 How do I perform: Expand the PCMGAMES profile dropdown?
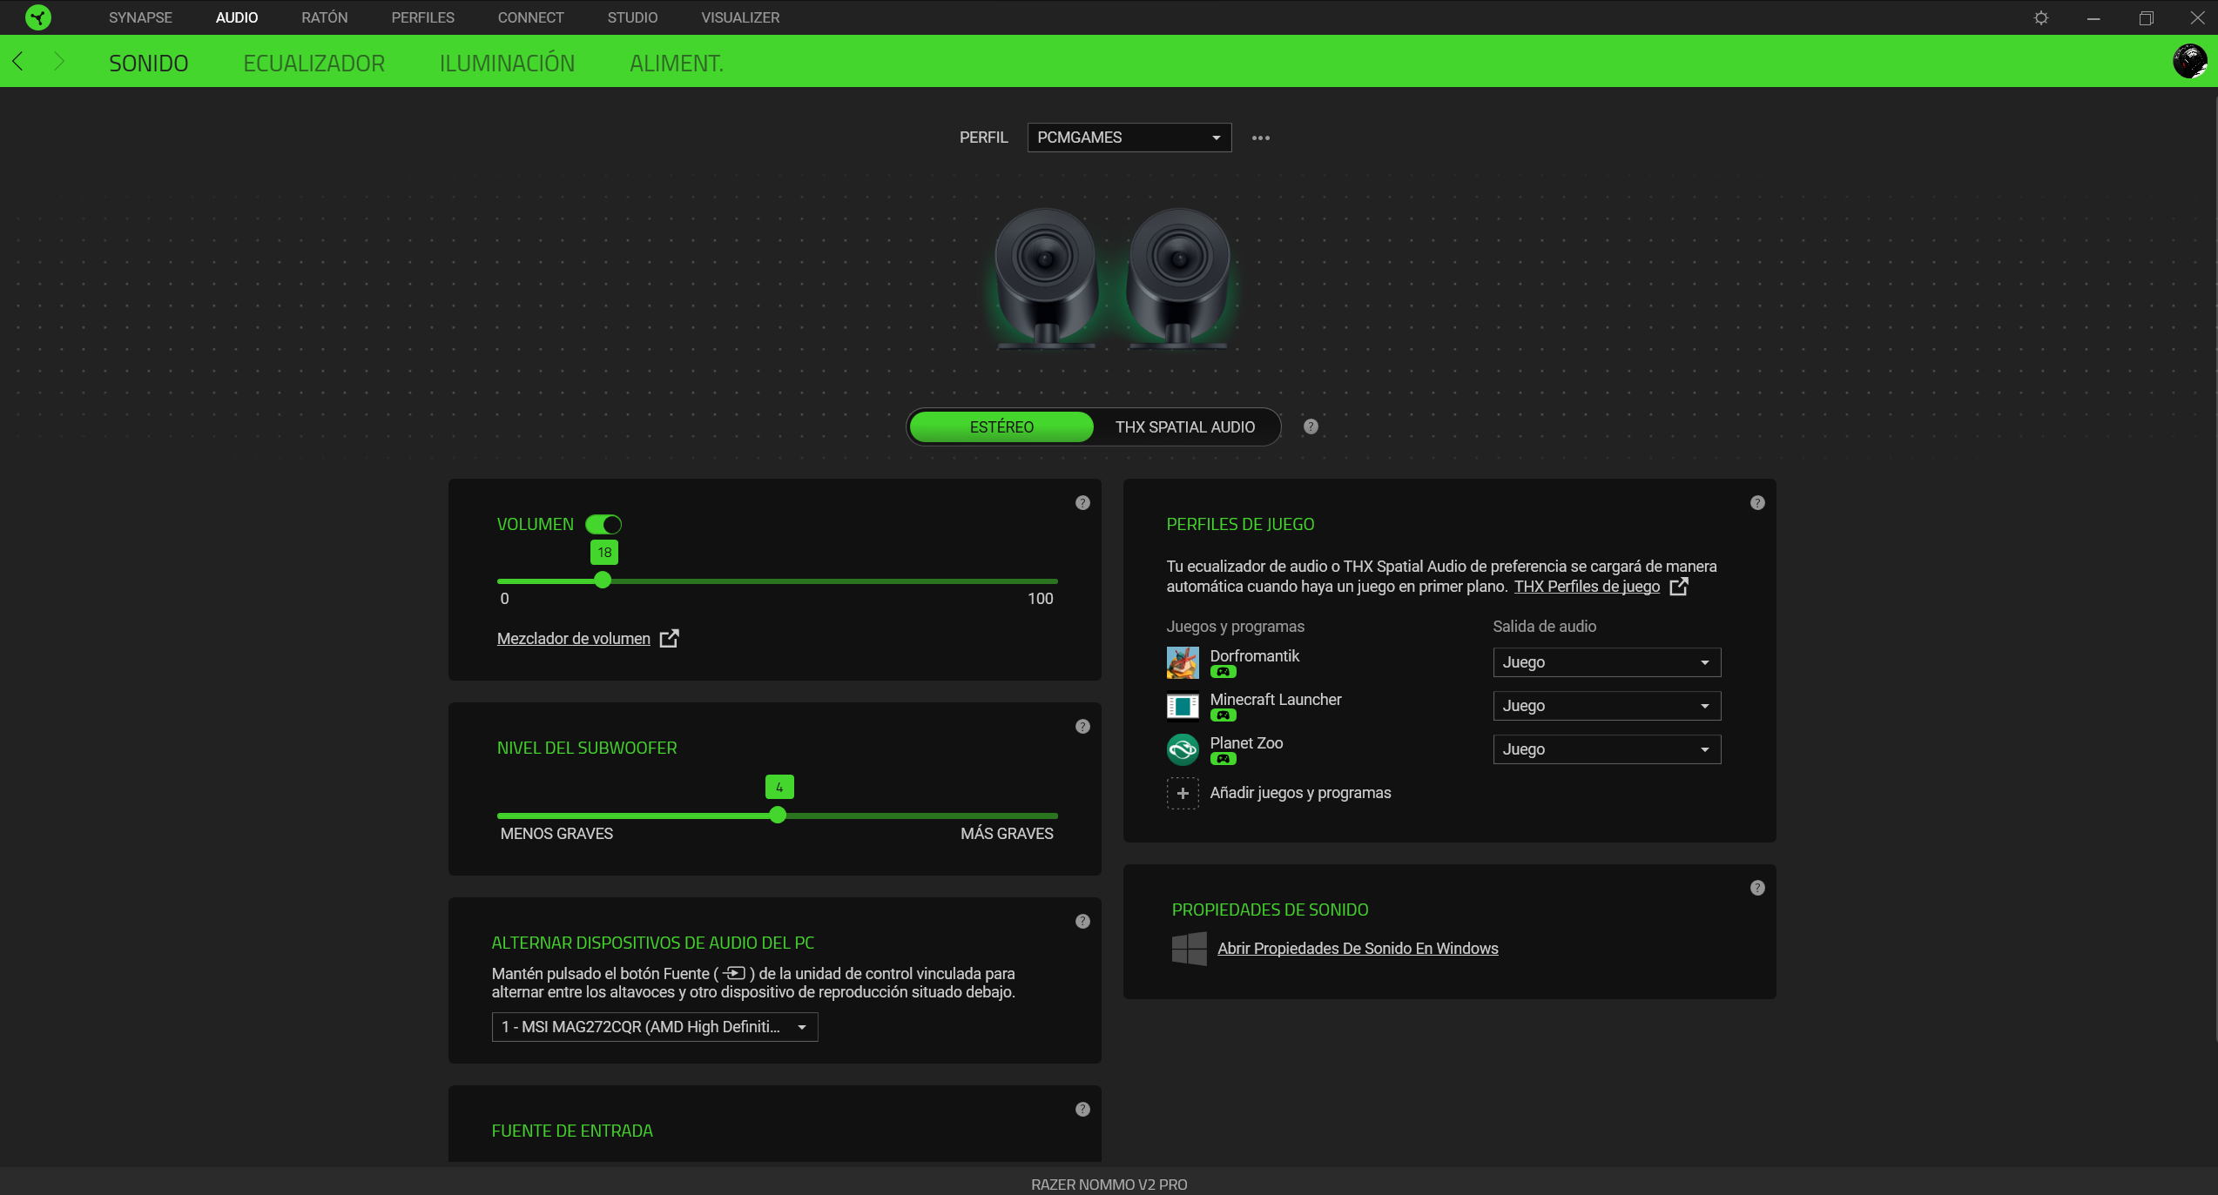coord(1129,138)
